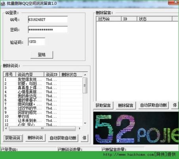Click the 序号 column header

coord(10,74)
